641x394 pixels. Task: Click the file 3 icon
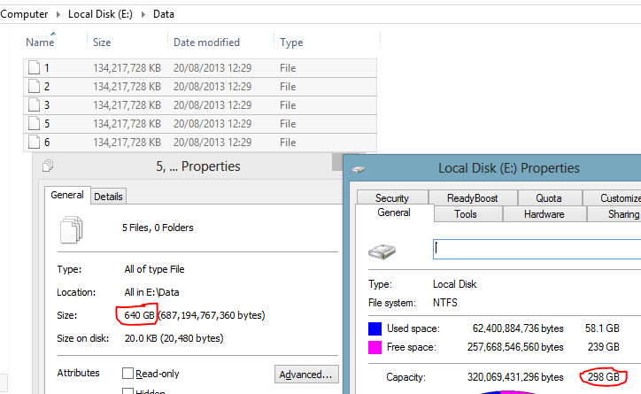pos(34,105)
